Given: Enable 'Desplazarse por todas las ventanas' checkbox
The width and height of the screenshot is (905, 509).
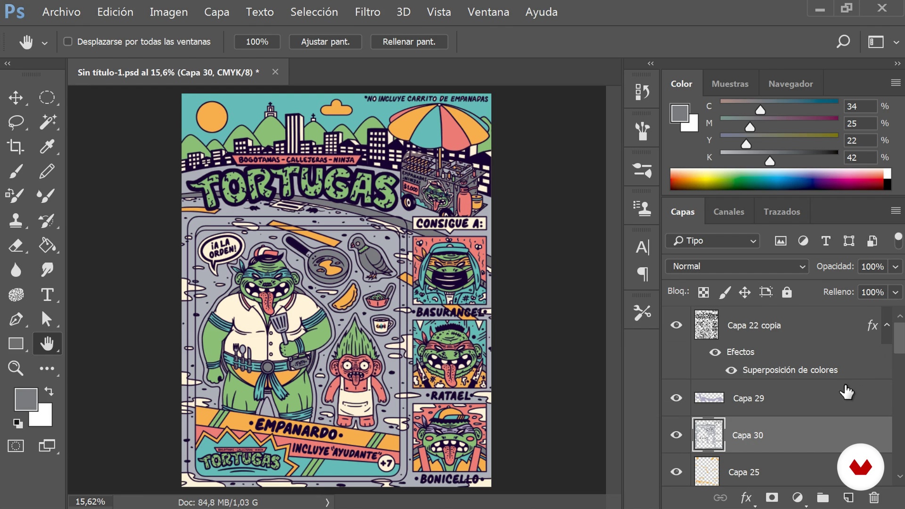Looking at the screenshot, I should (x=68, y=41).
